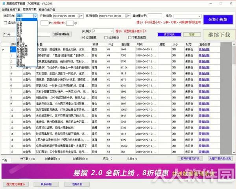Uncheck the 过滤重复 checkbox
236x189 pixels.
(x=83, y=37)
